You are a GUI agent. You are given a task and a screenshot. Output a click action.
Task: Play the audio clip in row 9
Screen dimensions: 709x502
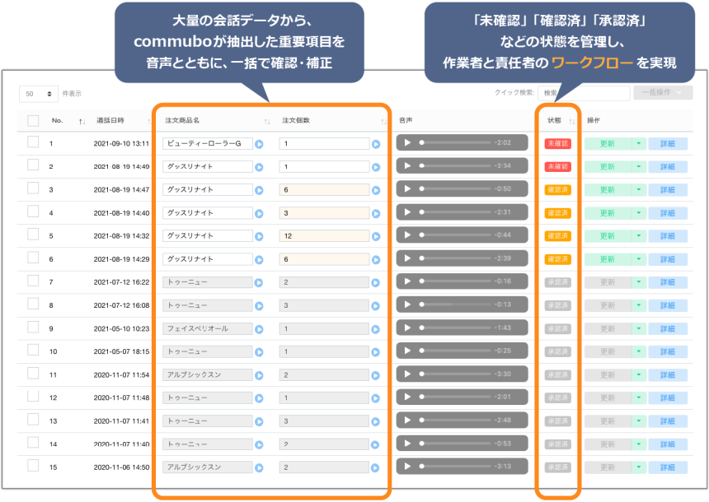tap(407, 328)
